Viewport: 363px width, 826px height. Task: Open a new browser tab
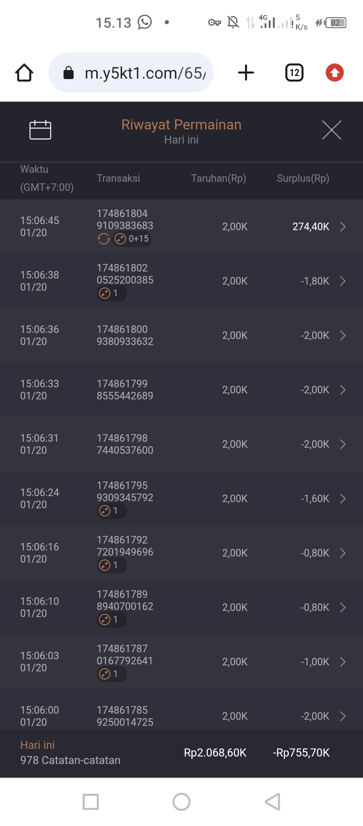coord(246,73)
